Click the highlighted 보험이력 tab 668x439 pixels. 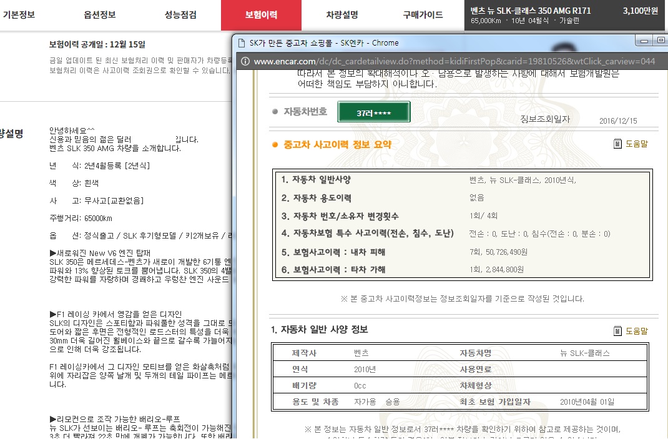pos(261,15)
